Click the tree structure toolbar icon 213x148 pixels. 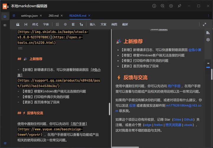point(81,24)
